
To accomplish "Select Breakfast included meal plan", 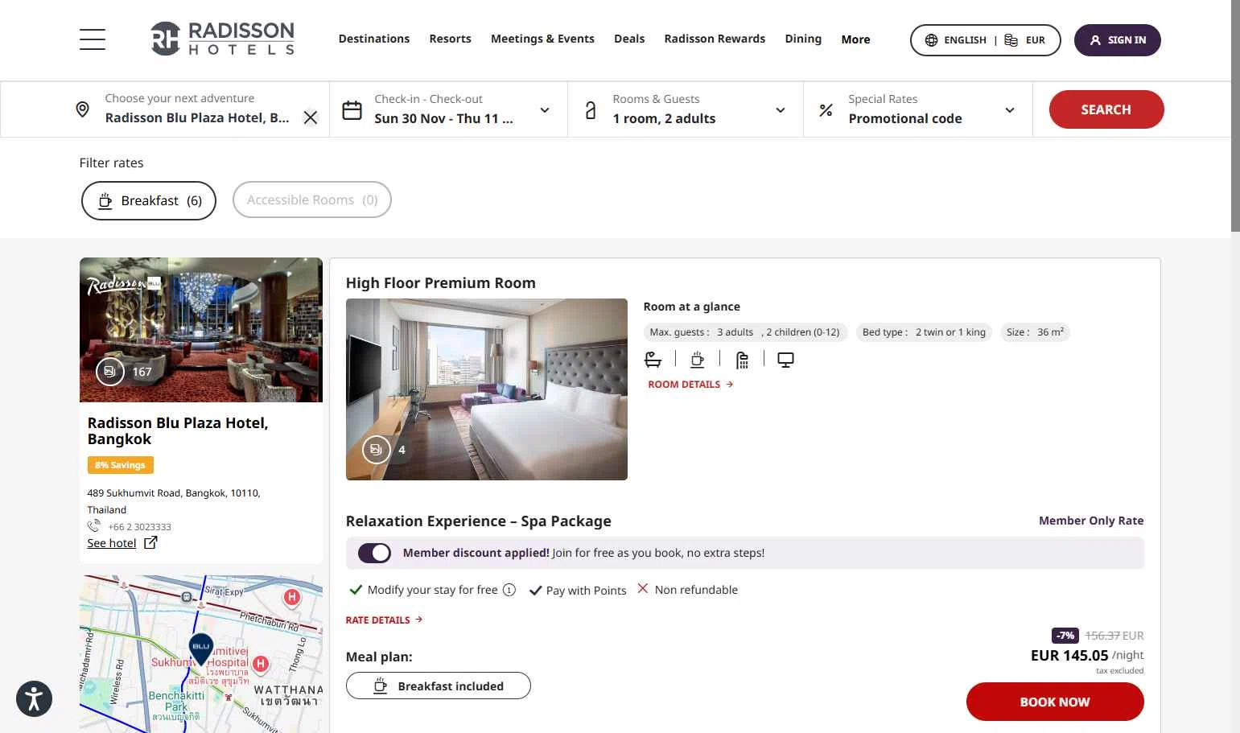I will (439, 686).
